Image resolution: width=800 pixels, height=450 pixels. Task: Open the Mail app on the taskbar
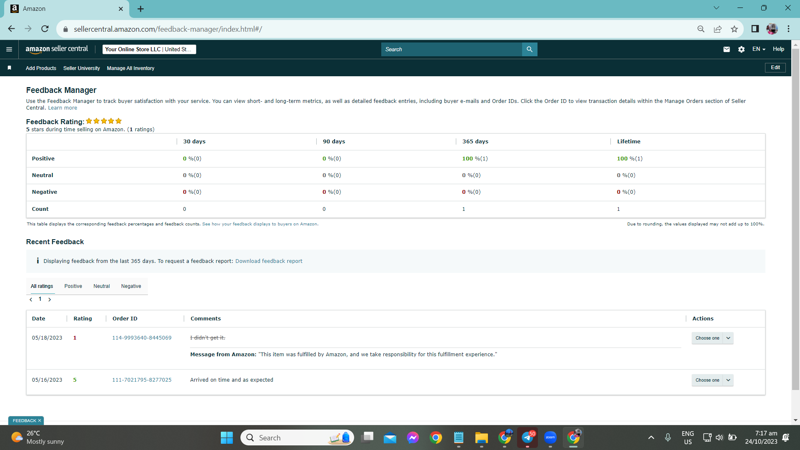pos(390,437)
